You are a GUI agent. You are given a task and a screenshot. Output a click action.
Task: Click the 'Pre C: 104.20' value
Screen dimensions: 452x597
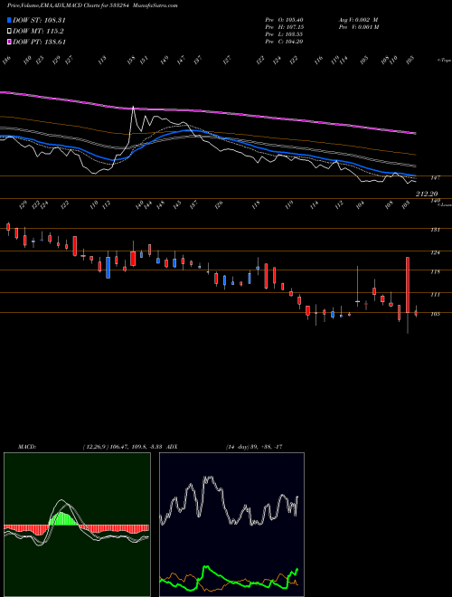point(284,42)
